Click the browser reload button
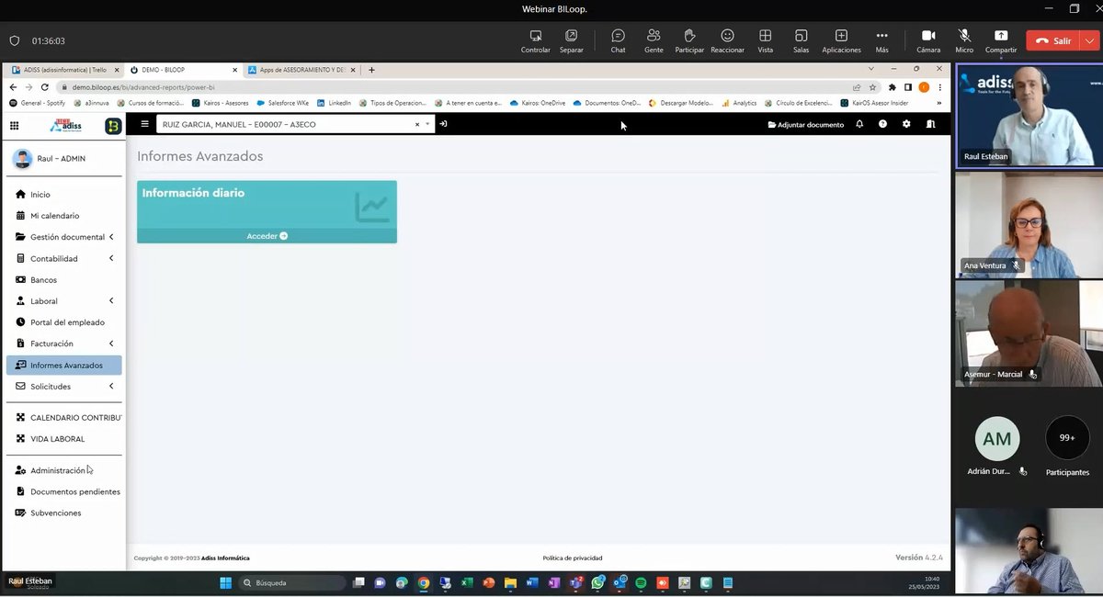Image resolution: width=1103 pixels, height=597 pixels. coord(44,87)
